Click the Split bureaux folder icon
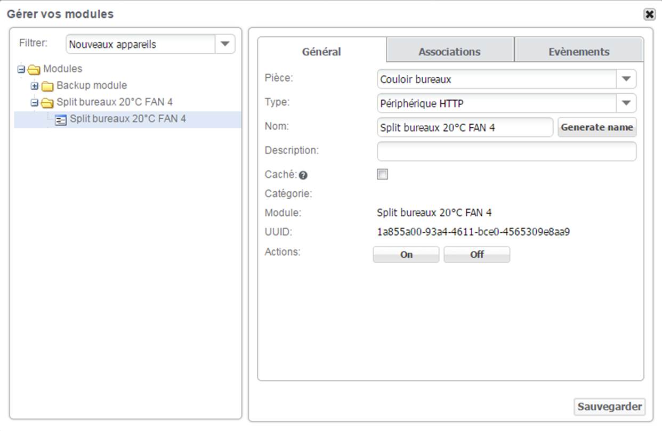662x431 pixels. tap(48, 103)
